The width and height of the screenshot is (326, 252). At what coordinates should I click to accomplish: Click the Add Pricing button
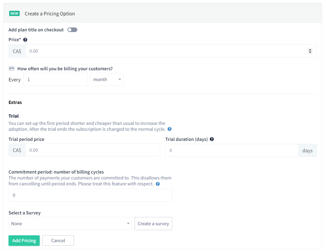pos(24,241)
